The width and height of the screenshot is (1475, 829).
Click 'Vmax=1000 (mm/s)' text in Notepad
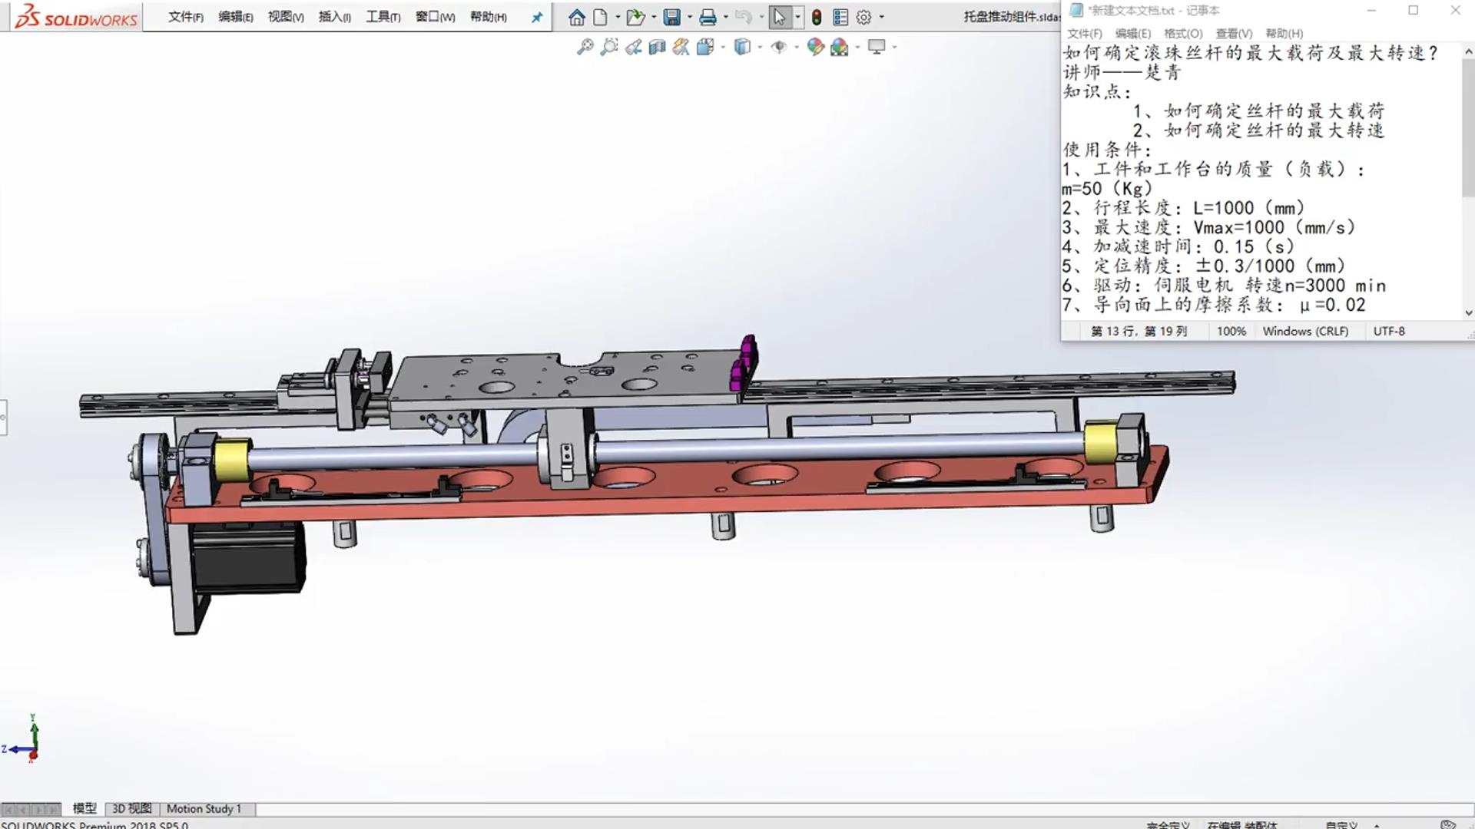click(x=1274, y=227)
